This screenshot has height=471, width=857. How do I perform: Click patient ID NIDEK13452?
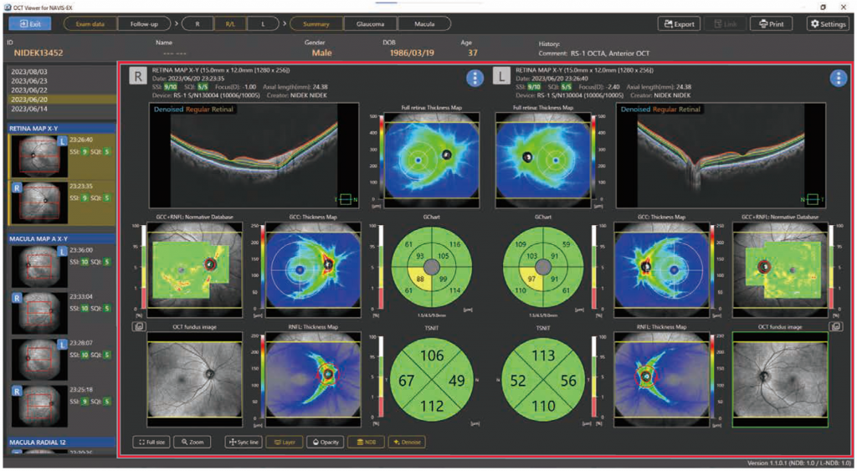[x=38, y=53]
